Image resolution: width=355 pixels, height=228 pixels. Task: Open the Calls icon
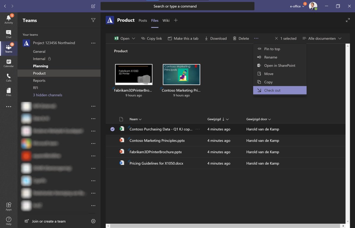tap(9, 77)
